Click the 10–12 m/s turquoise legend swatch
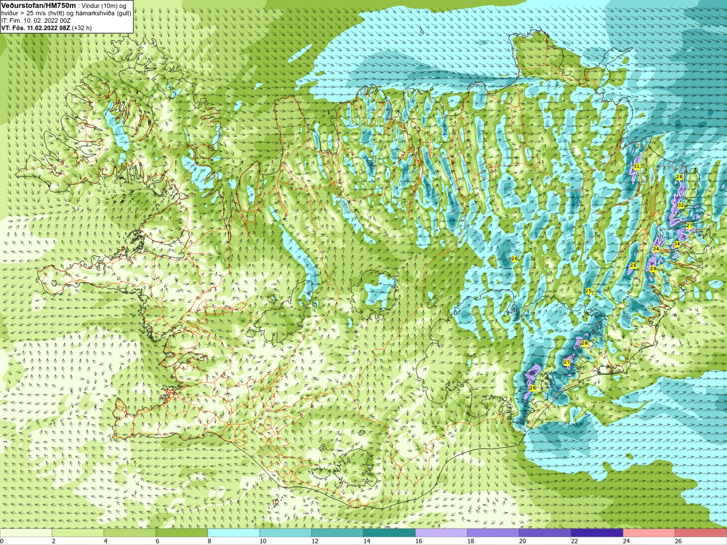 pos(286,533)
